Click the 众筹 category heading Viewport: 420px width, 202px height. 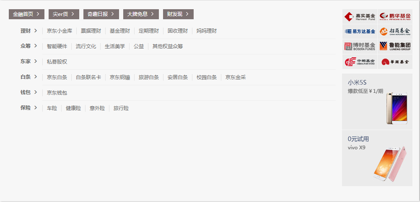(26, 46)
